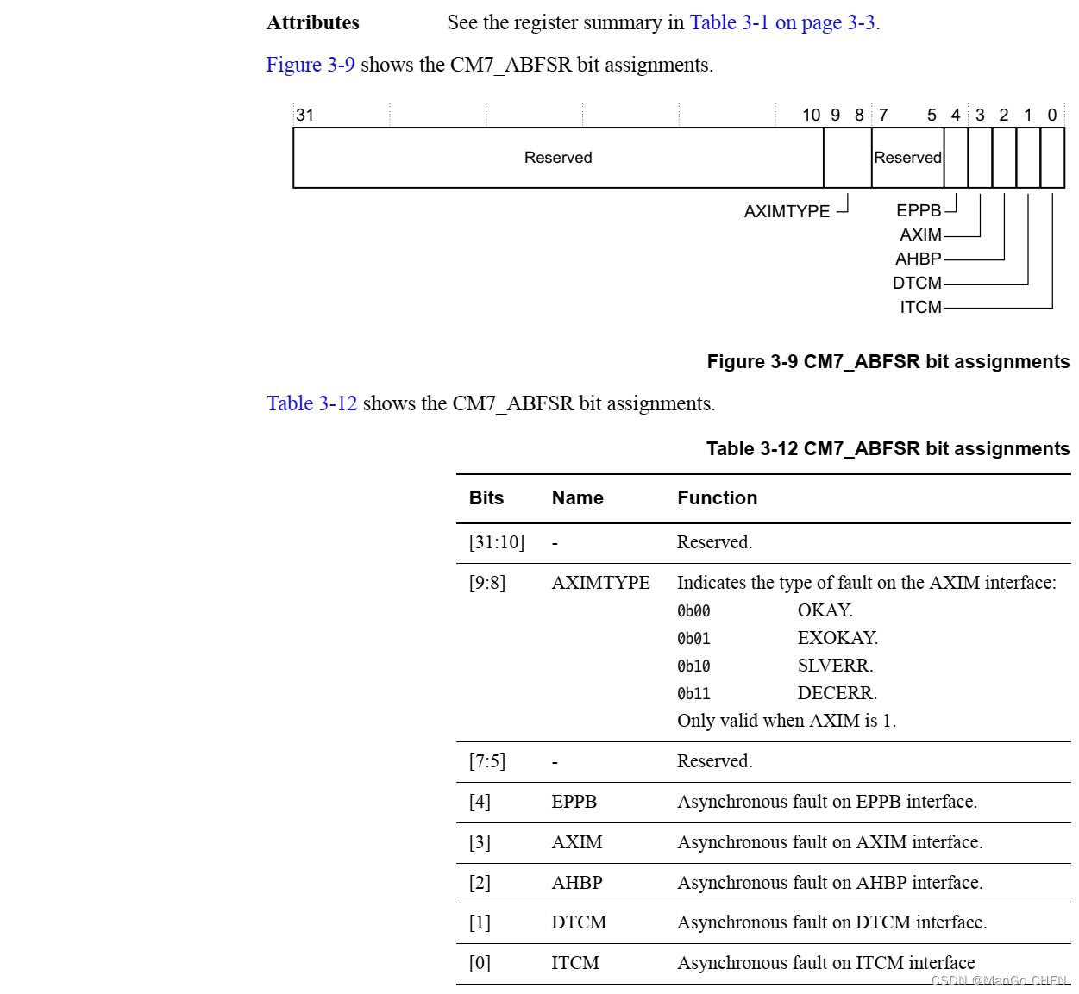Open the Table 3-1 on page 3-3 link
The image size is (1079, 994).
781,22
